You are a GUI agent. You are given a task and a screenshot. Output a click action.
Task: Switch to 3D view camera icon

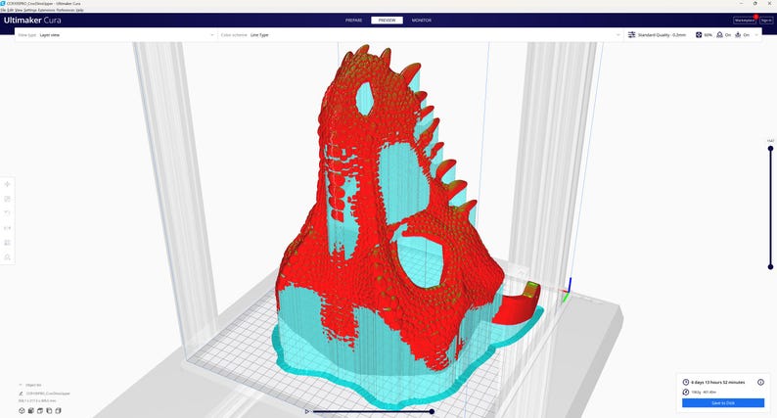tap(22, 410)
